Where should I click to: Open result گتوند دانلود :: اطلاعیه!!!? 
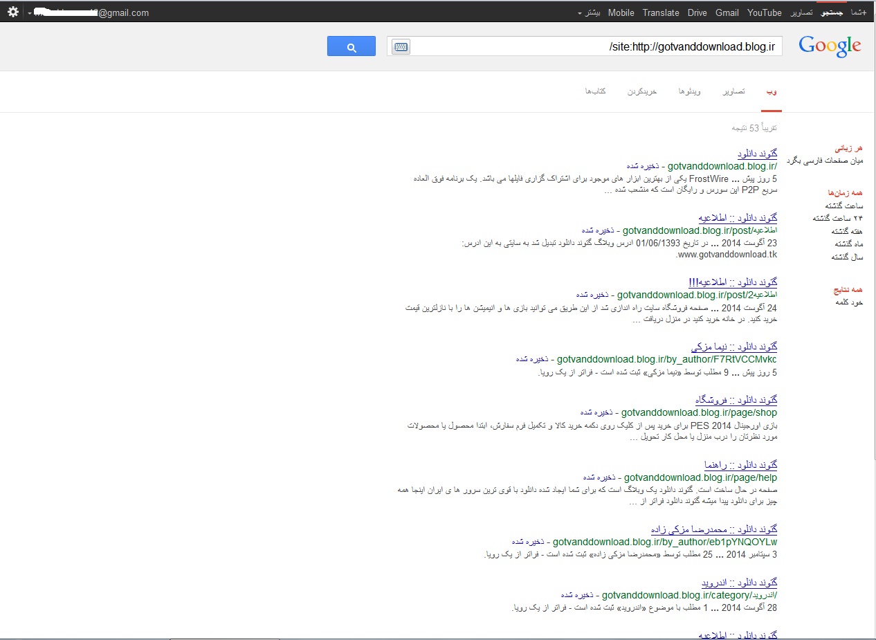point(733,282)
